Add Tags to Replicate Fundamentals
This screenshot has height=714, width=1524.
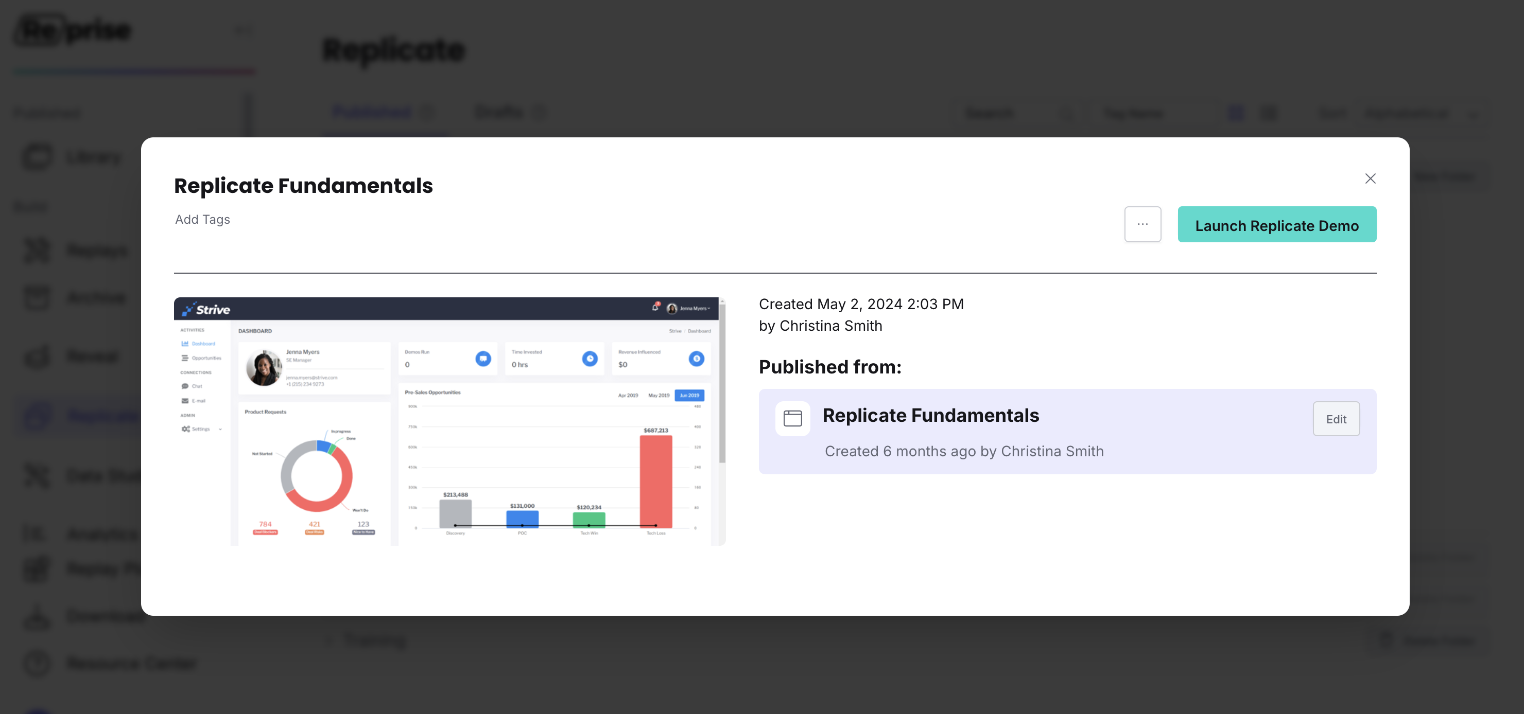202,219
